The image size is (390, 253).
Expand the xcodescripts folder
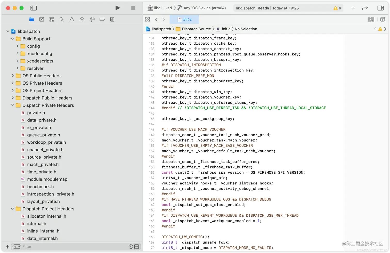point(17,61)
